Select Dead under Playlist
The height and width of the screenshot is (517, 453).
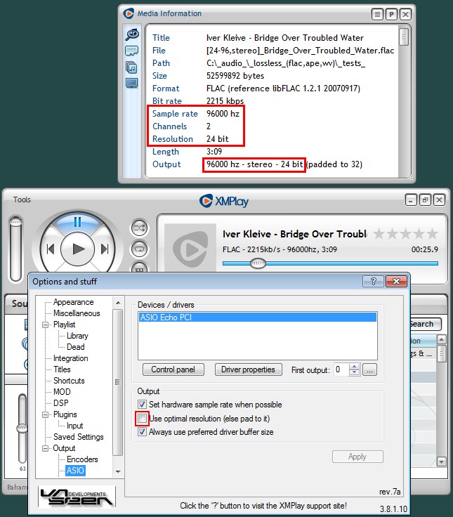tap(76, 347)
